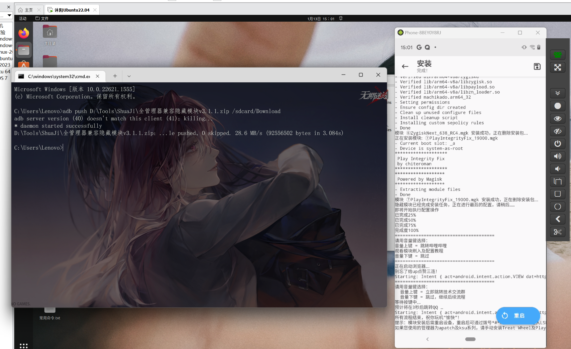Click the back chevron in side toolbar
Screen dimensions: 571x349
point(557,219)
